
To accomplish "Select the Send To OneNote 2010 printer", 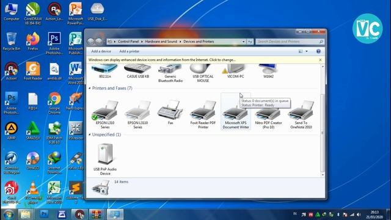I will pyautogui.click(x=301, y=114).
